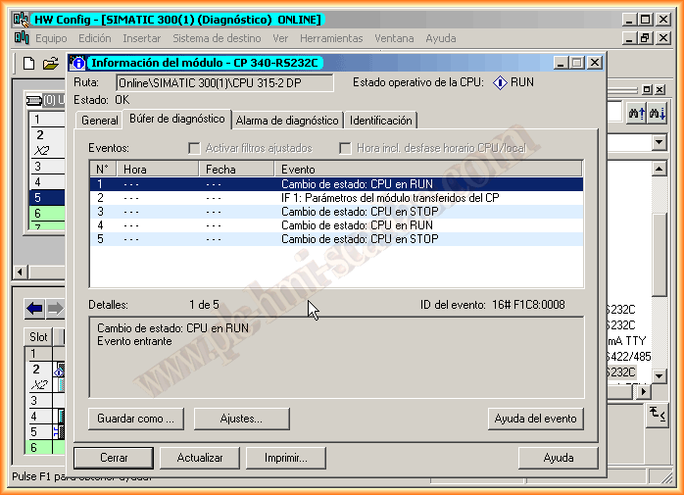
Task: Open the Herramientas menu
Action: pyautogui.click(x=333, y=38)
